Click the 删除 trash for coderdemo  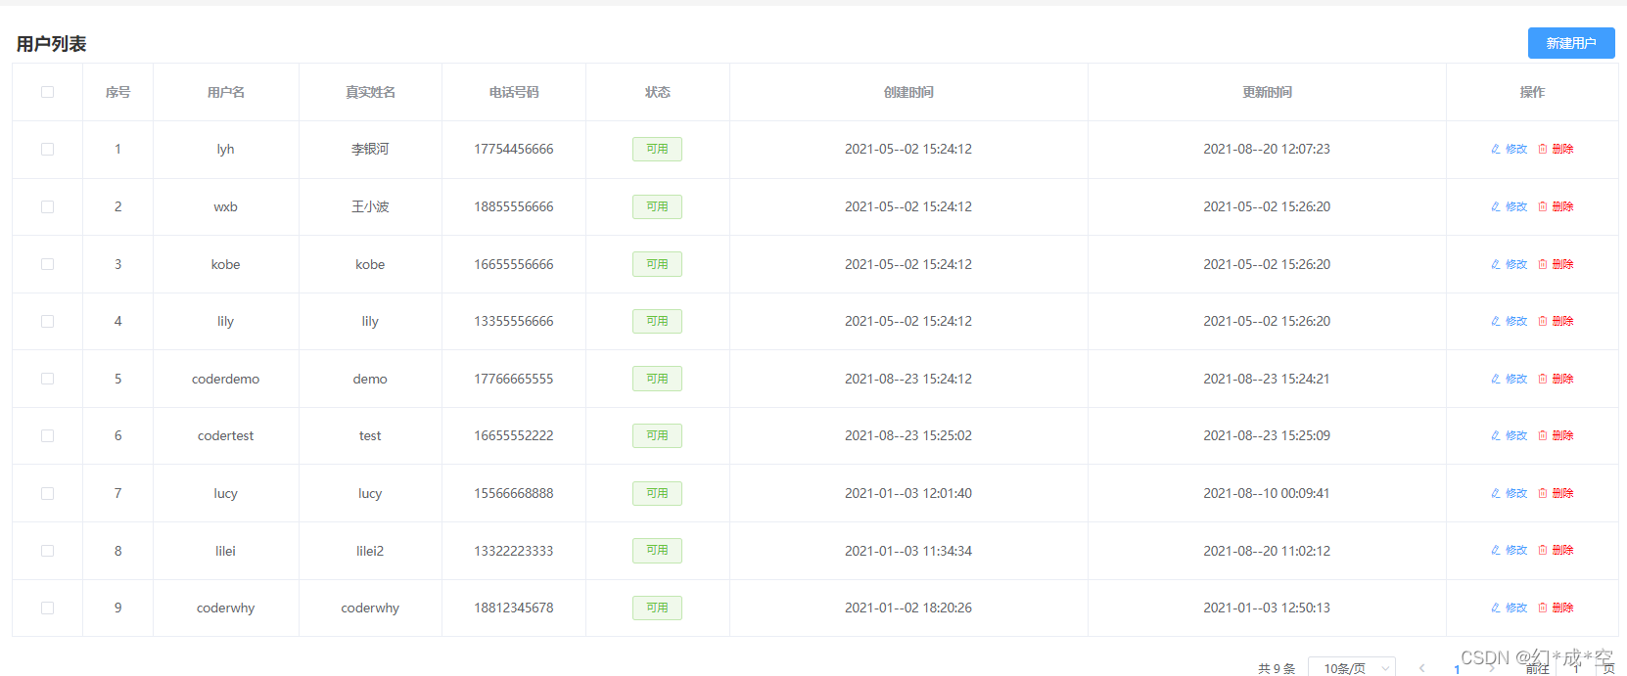[1556, 379]
